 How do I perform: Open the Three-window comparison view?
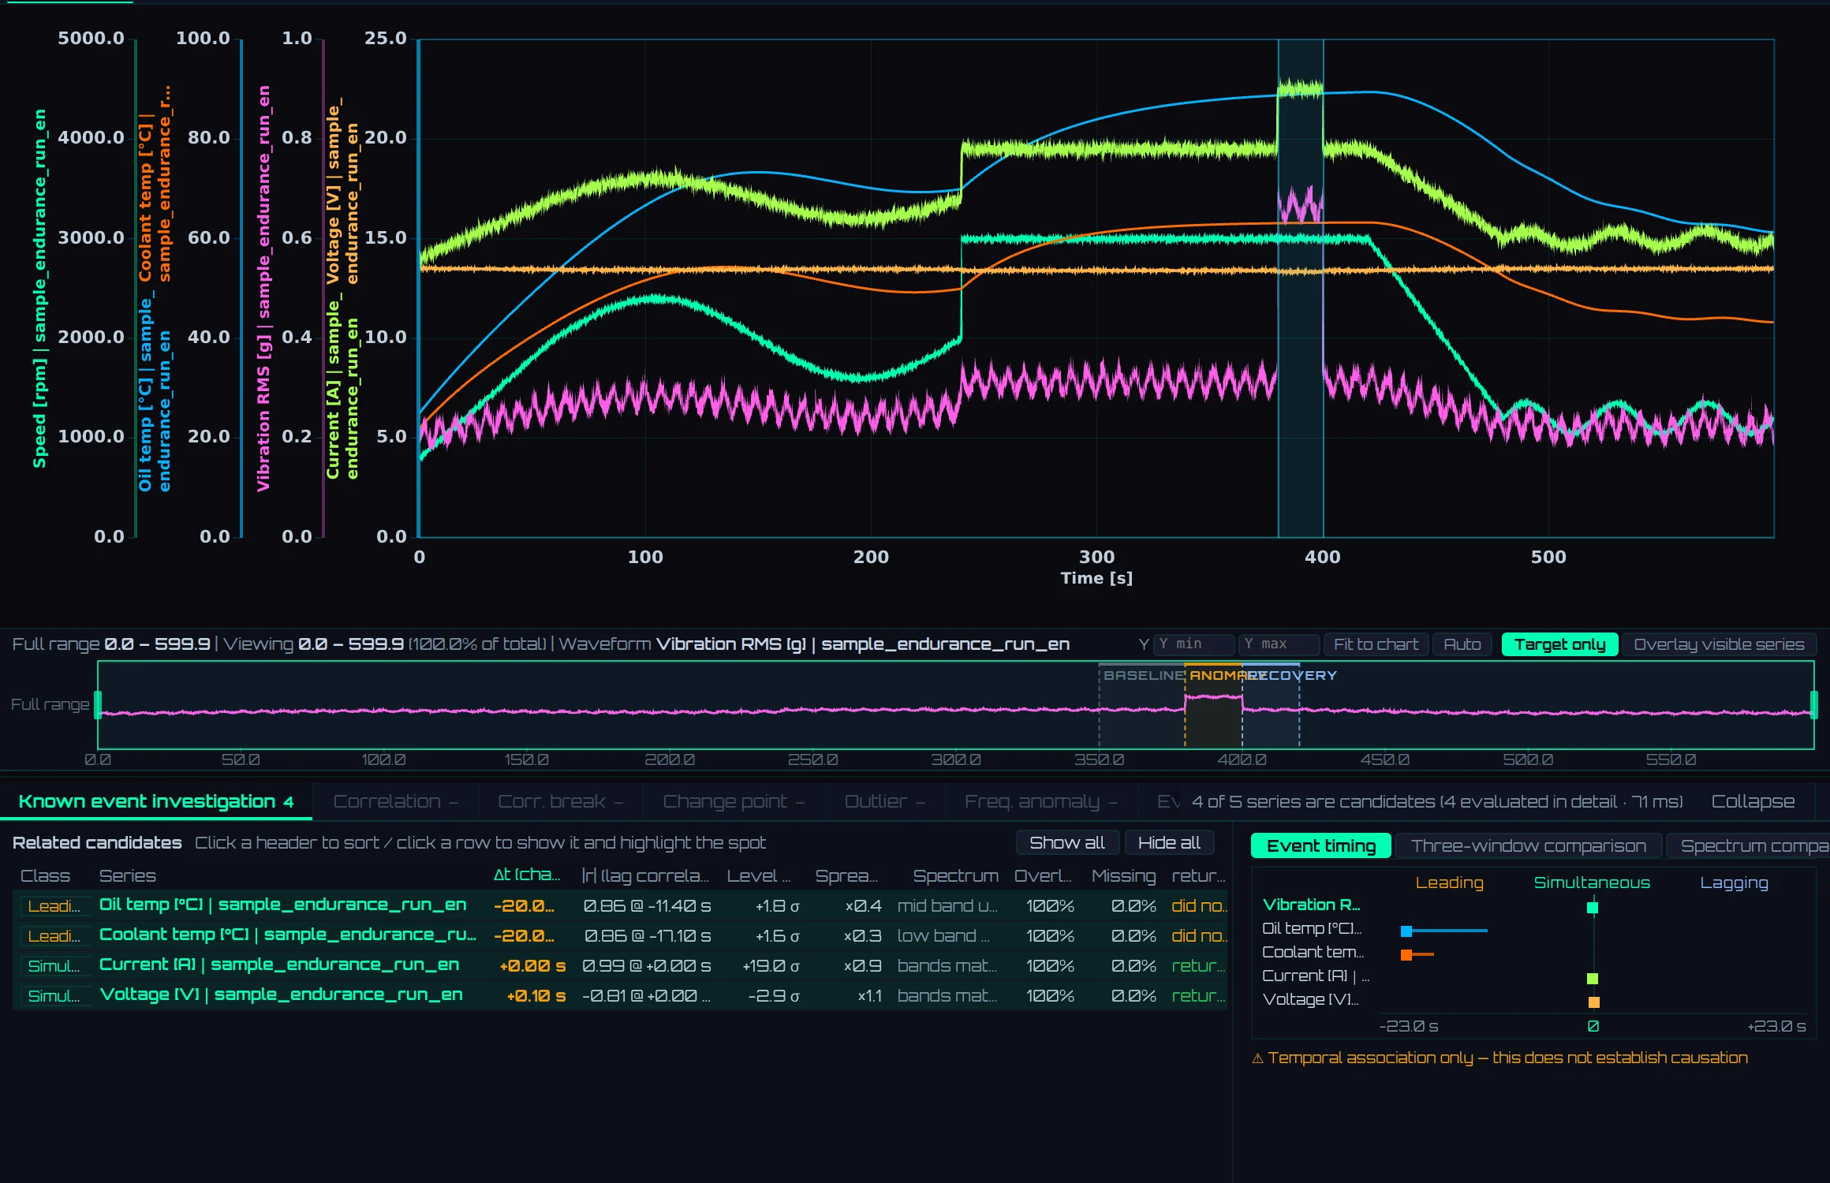click(1529, 846)
